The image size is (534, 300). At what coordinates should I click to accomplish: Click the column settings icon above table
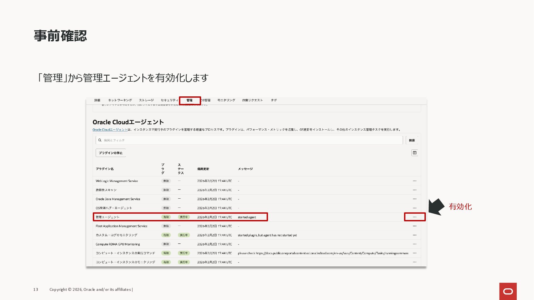[414, 153]
